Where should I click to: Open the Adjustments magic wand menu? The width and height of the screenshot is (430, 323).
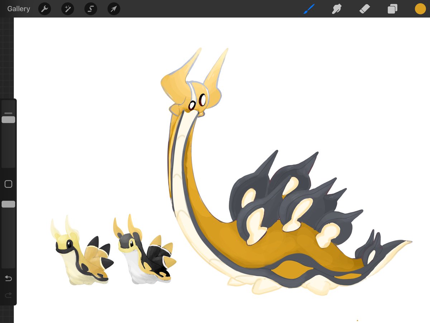(68, 9)
